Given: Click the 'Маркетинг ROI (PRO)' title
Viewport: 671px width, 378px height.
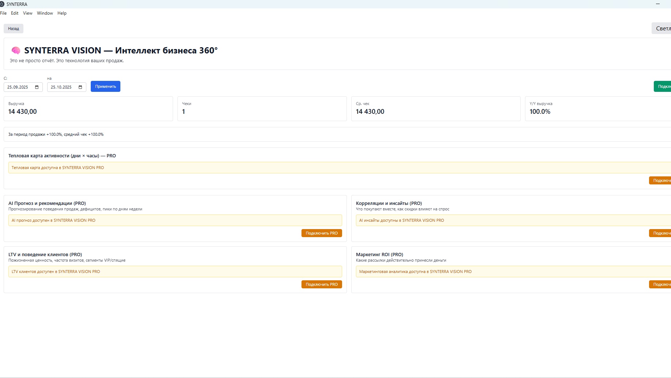Looking at the screenshot, I should point(379,255).
